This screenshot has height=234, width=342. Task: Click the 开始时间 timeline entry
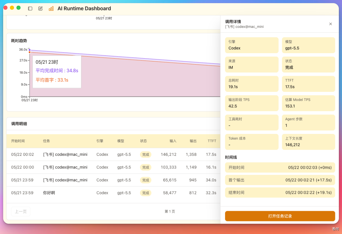click(x=280, y=168)
